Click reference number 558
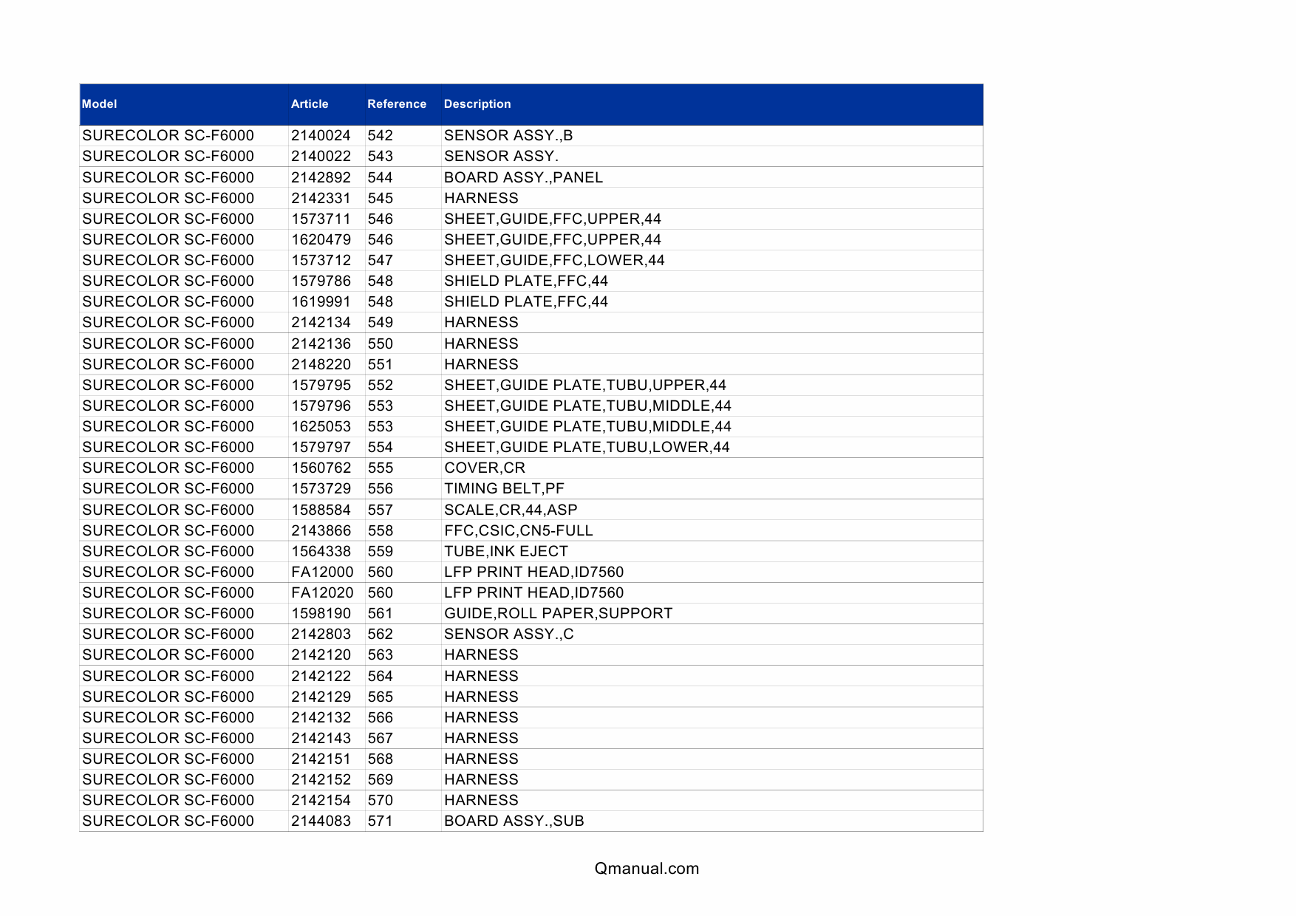 click(381, 530)
